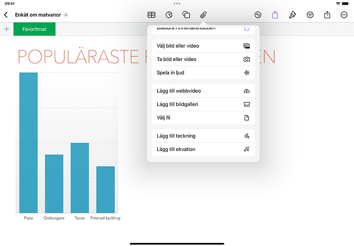This screenshot has width=354, height=246.
Task: Open document name dropdown for Enkät om matvanor
Action: pos(66,15)
